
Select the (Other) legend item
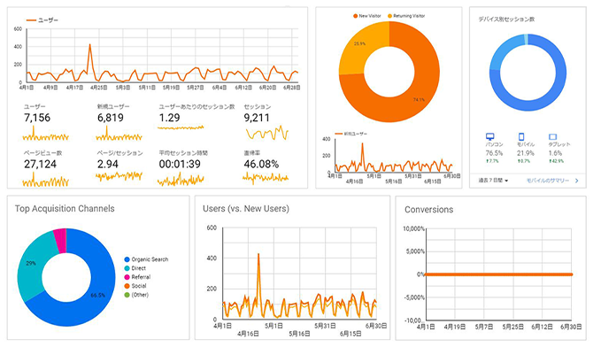(136, 295)
